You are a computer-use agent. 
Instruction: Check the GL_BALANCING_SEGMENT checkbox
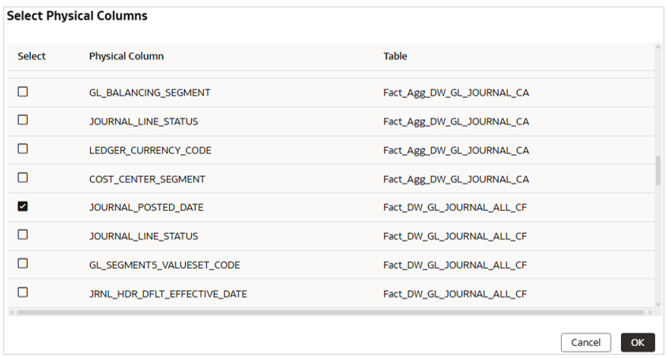tap(23, 92)
